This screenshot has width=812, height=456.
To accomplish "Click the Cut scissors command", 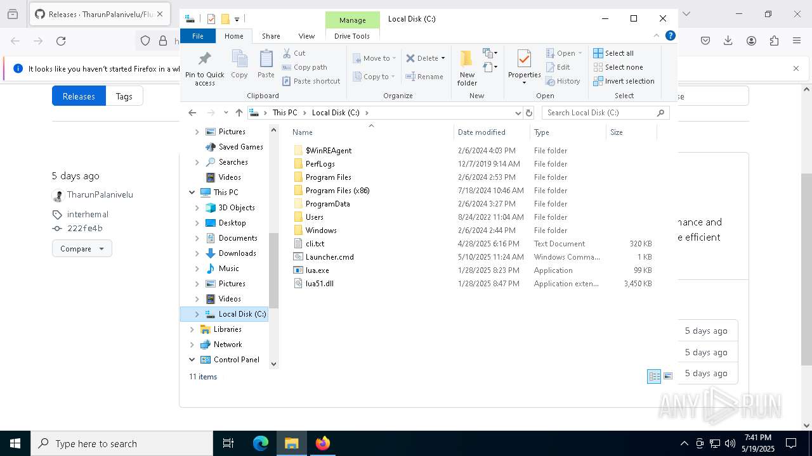I will [x=294, y=53].
